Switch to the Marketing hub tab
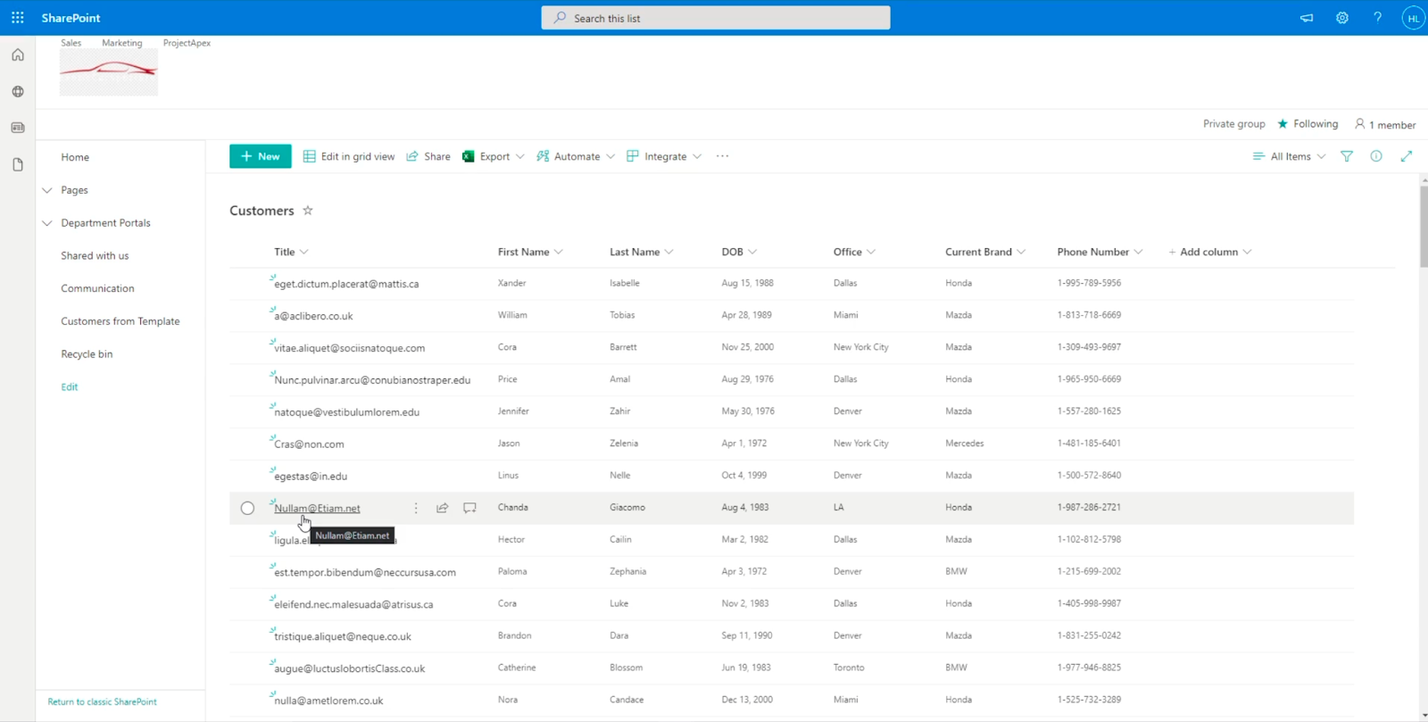 point(121,43)
